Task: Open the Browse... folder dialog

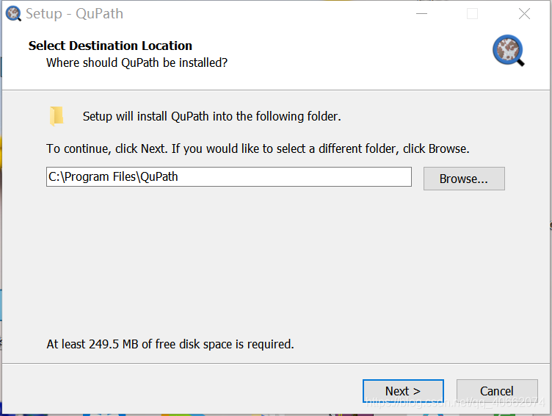Action: [464, 179]
